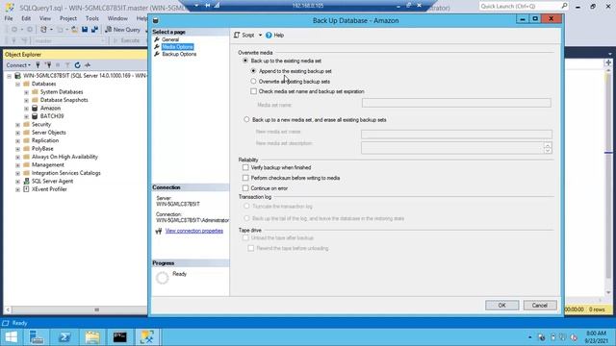This screenshot has height=346, width=616.
Task: Expand the System Databases folder
Action: (x=26, y=92)
